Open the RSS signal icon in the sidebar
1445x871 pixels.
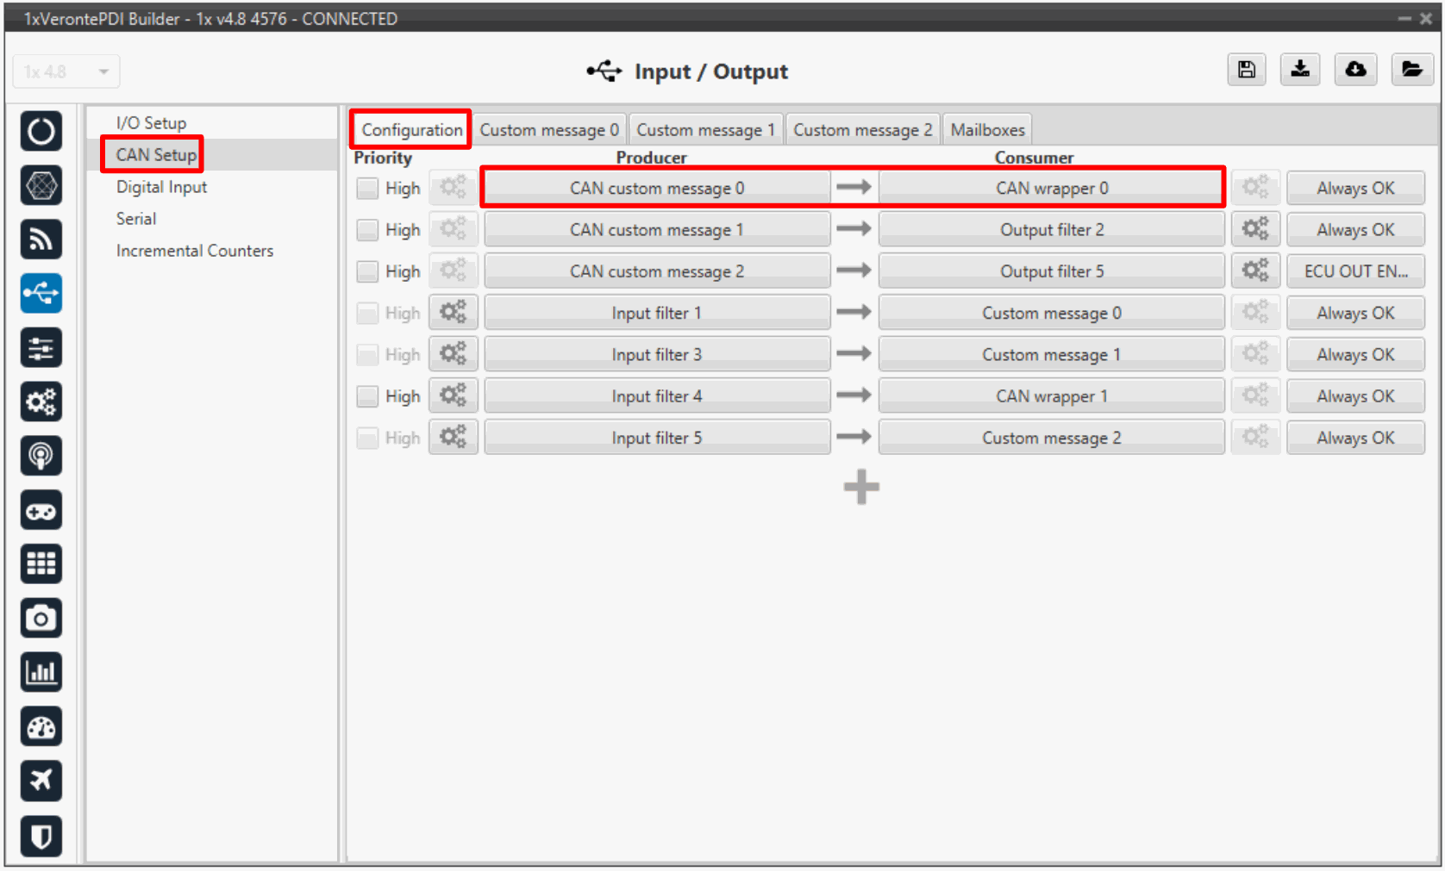coord(41,240)
